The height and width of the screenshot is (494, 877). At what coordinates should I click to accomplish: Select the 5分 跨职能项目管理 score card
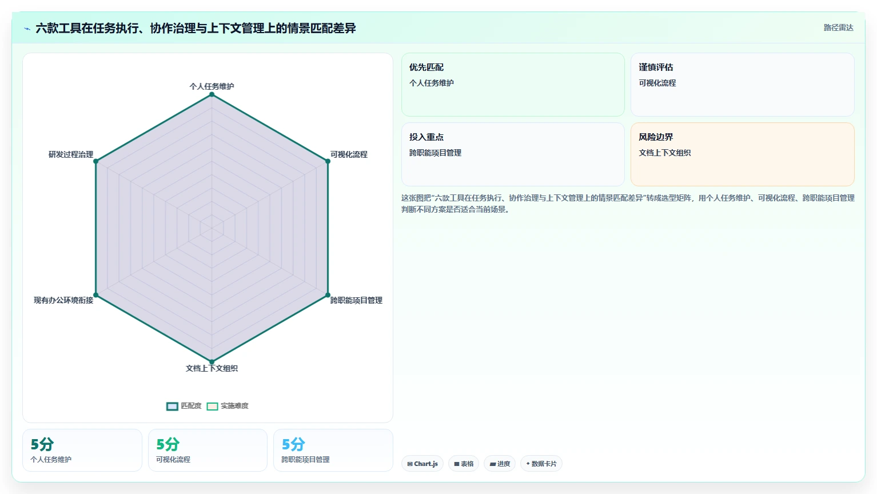[333, 451]
